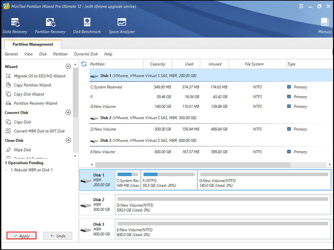Collapse the Convert Disk section
Screen dimensions: 334x250
[68, 112]
